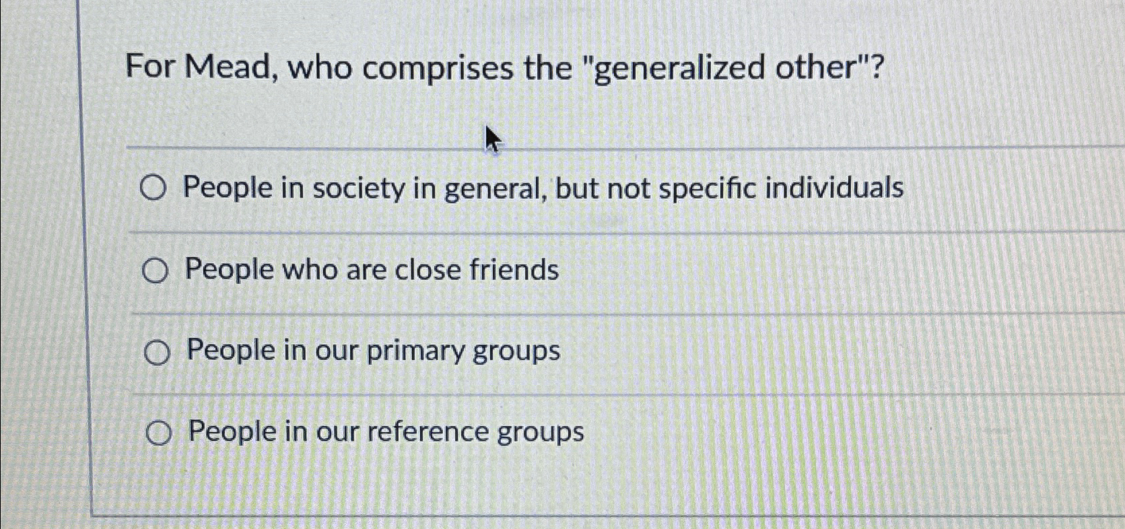Select the radio button for 'People who are close friends'
Image resolution: width=1125 pixels, height=529 pixels.
point(156,270)
